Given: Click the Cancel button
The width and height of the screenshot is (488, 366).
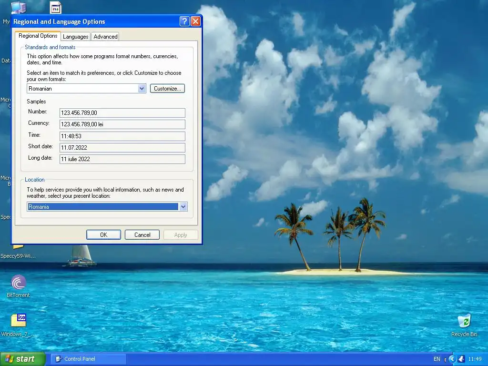Looking at the screenshot, I should pyautogui.click(x=142, y=234).
